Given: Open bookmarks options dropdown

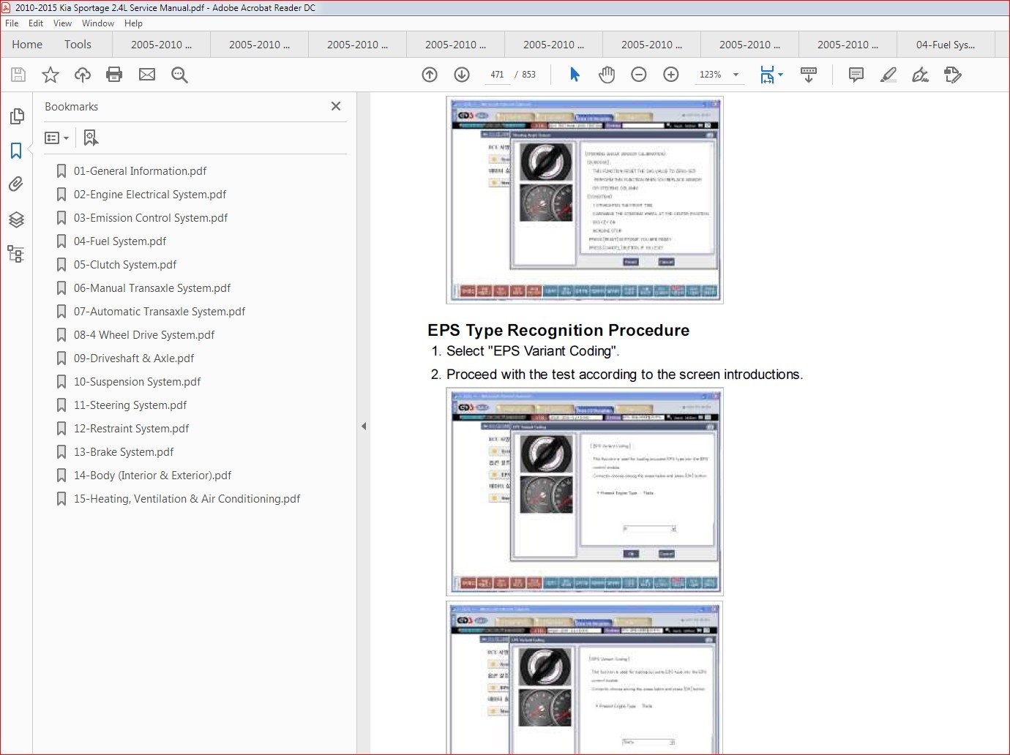Looking at the screenshot, I should point(57,138).
